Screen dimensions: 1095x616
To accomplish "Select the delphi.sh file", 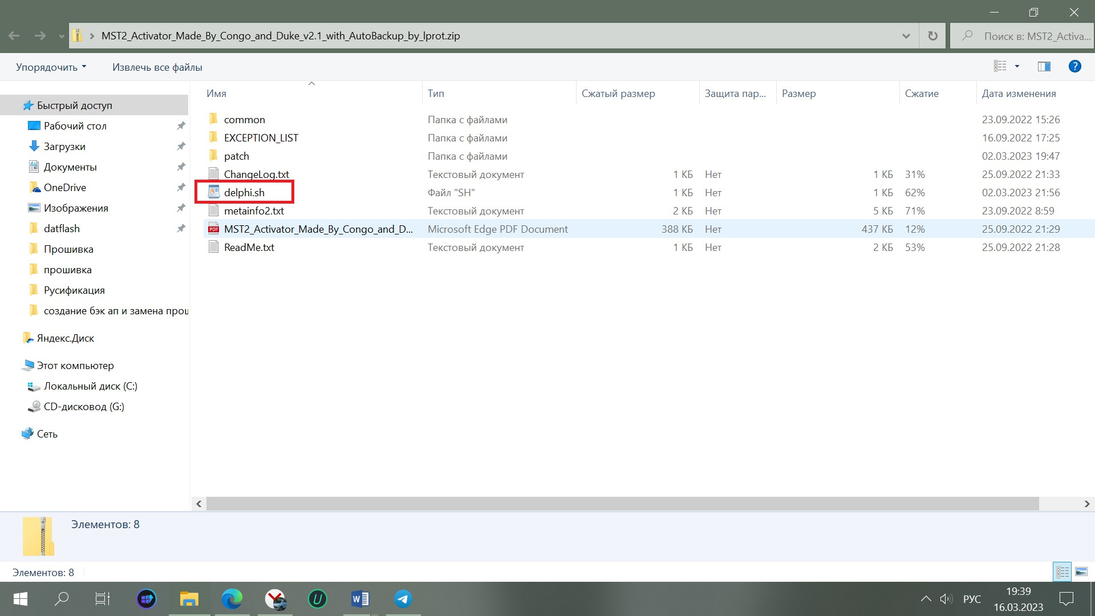I will point(244,192).
